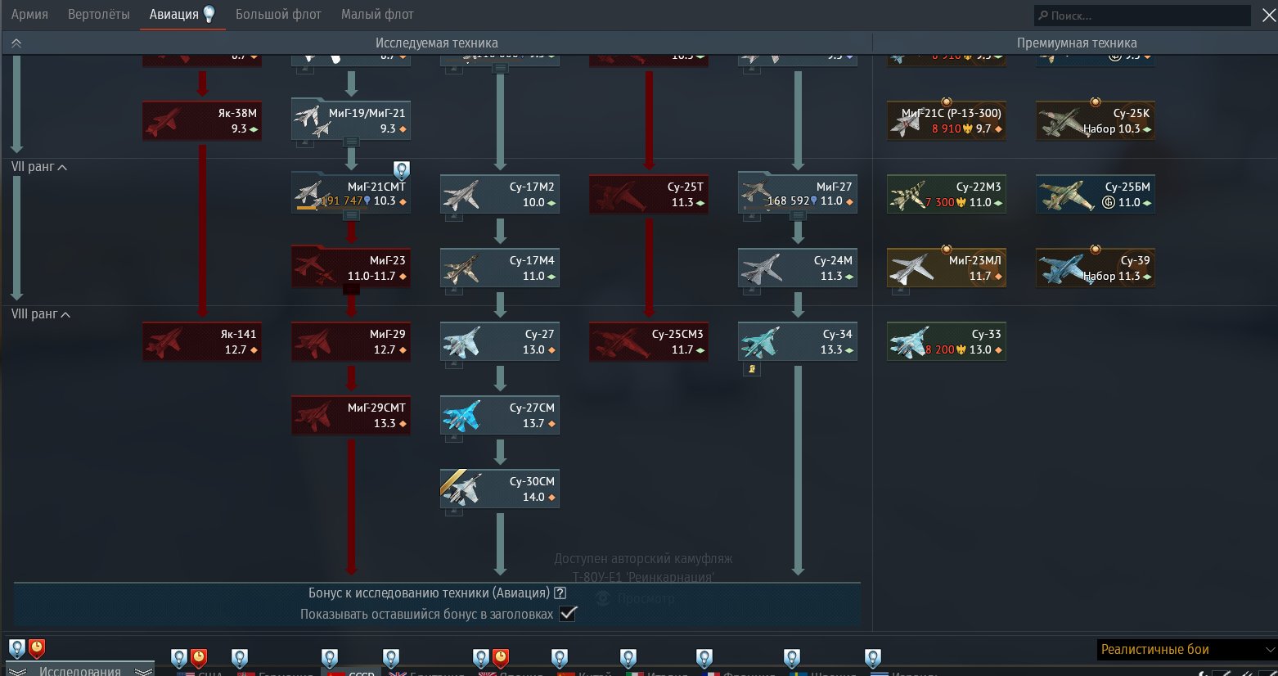Select the Су-17М4 aircraft
Screen dimensions: 1278x676
coord(500,268)
